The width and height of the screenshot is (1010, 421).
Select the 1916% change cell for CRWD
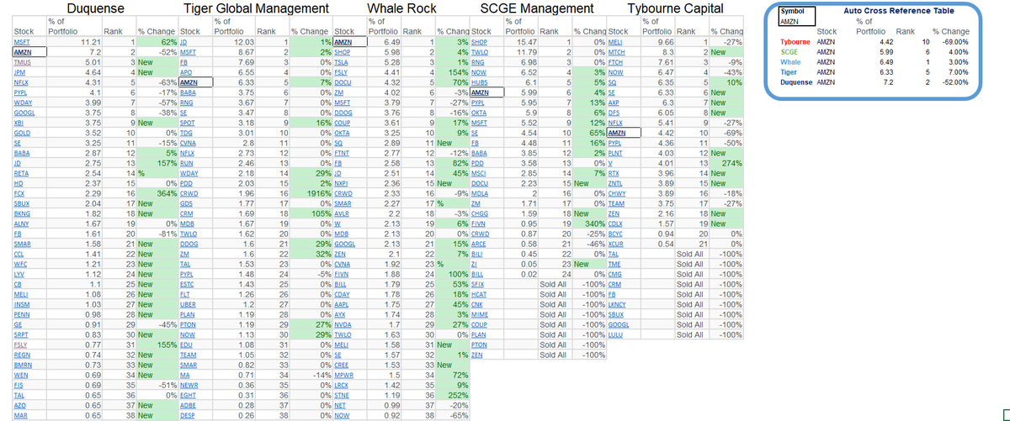(x=311, y=193)
